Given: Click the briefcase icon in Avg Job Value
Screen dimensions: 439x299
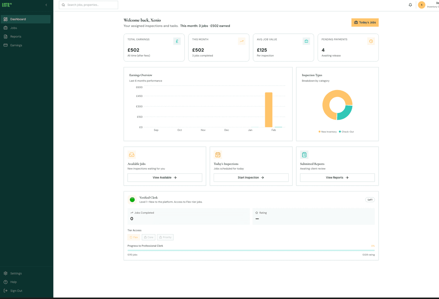Looking at the screenshot, I should tap(306, 41).
